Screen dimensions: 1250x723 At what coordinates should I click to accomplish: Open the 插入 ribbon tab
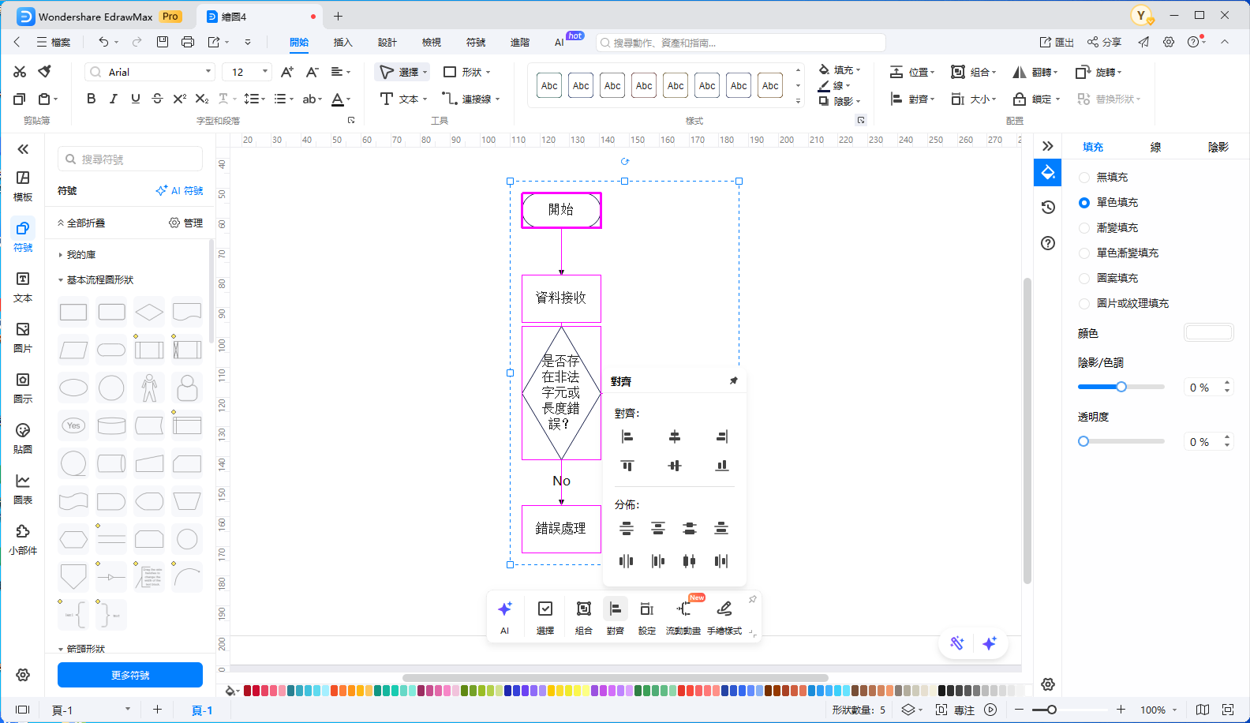(x=342, y=43)
